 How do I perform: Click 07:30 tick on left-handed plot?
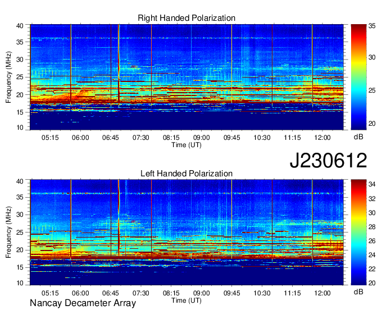[x=141, y=293]
